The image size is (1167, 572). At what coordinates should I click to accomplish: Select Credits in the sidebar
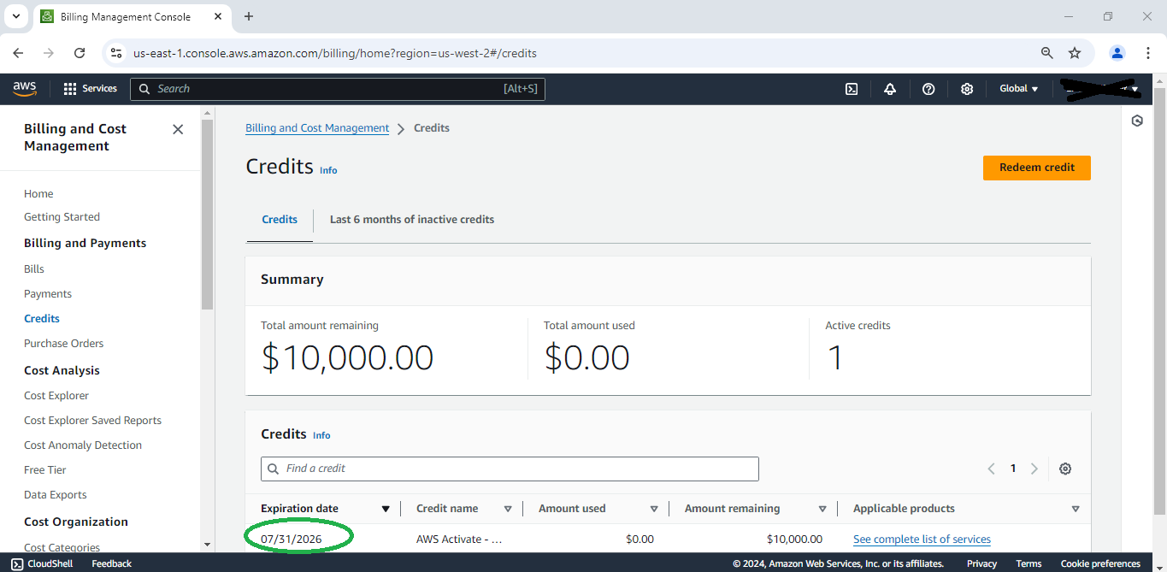click(42, 318)
